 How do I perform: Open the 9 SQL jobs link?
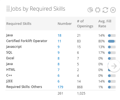58,53
